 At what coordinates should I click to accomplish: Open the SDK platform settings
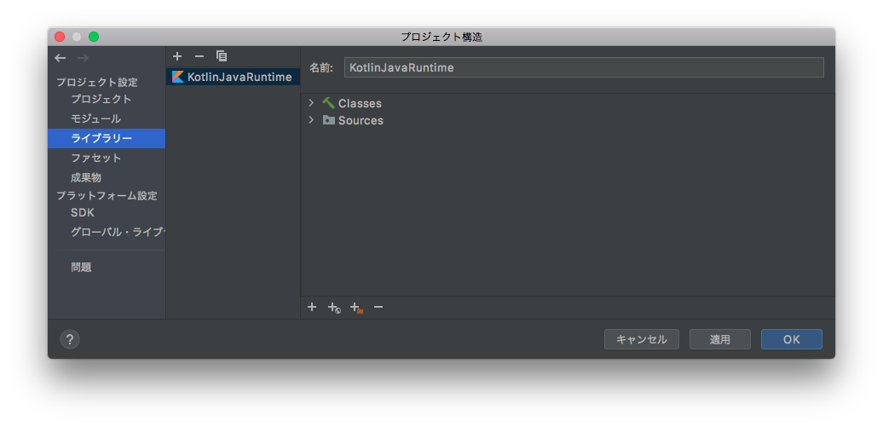[83, 212]
